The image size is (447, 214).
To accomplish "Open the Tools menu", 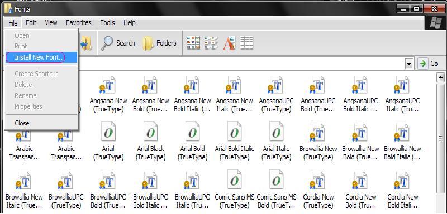I will point(107,23).
